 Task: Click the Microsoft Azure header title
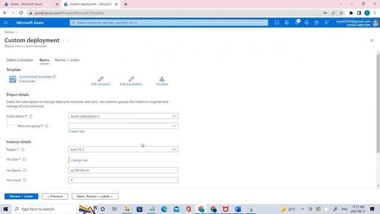click(30, 23)
